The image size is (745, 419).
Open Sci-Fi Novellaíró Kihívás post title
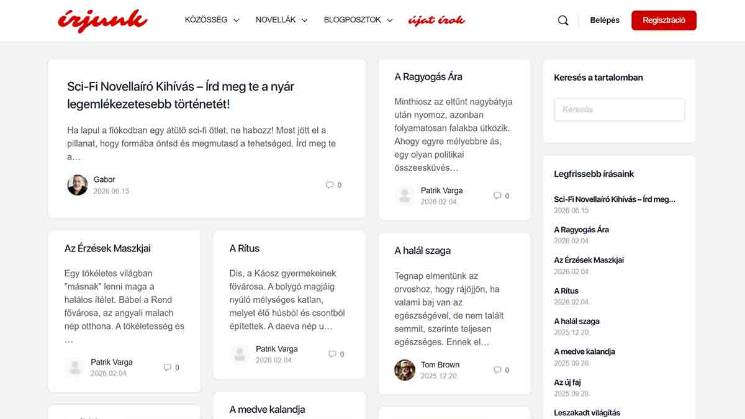(181, 95)
